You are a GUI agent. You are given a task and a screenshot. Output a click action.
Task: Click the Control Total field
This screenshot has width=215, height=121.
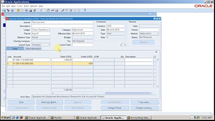[x=83, y=45]
